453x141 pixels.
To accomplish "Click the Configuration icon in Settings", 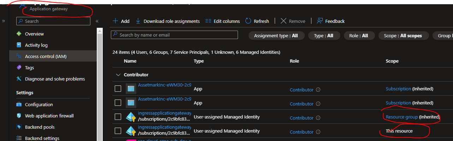I will point(19,104).
